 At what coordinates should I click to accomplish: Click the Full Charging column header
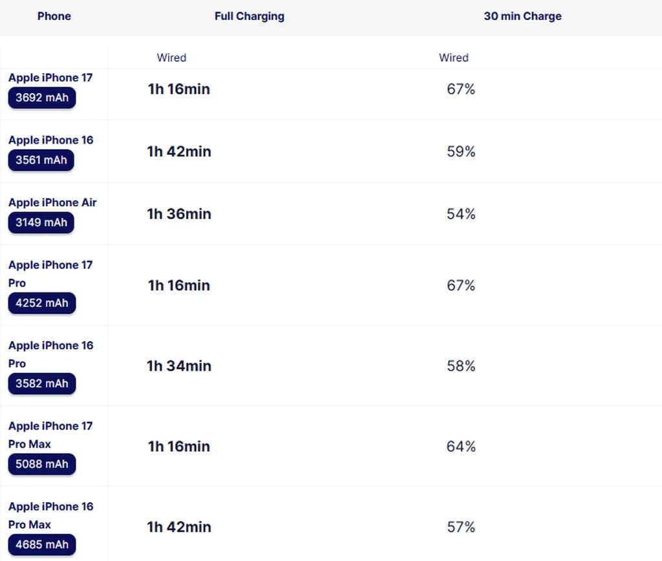tap(250, 16)
